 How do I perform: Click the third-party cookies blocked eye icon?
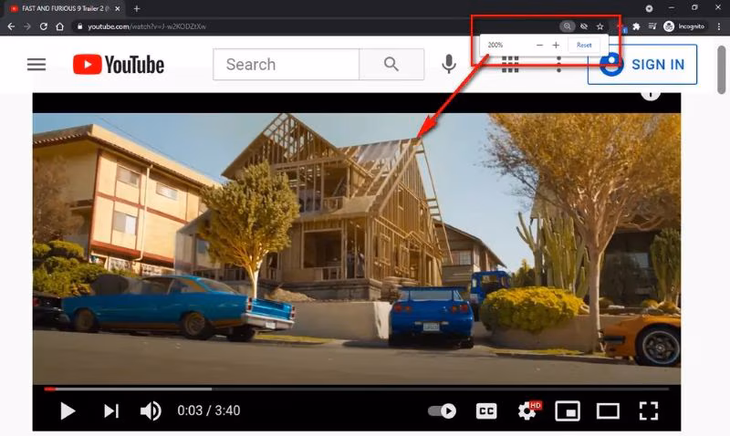[x=584, y=26]
